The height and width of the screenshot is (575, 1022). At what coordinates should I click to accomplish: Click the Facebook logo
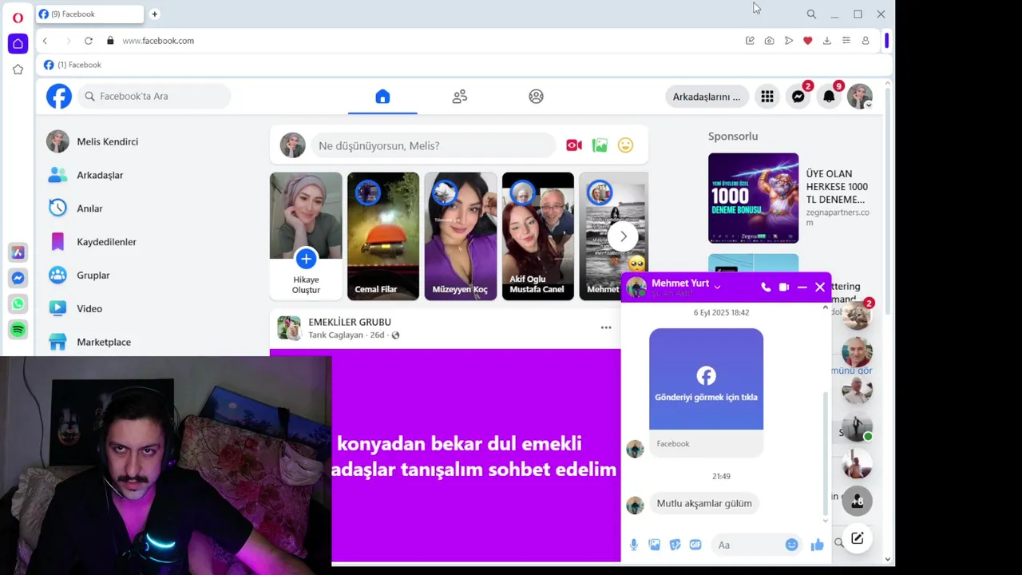(x=58, y=96)
